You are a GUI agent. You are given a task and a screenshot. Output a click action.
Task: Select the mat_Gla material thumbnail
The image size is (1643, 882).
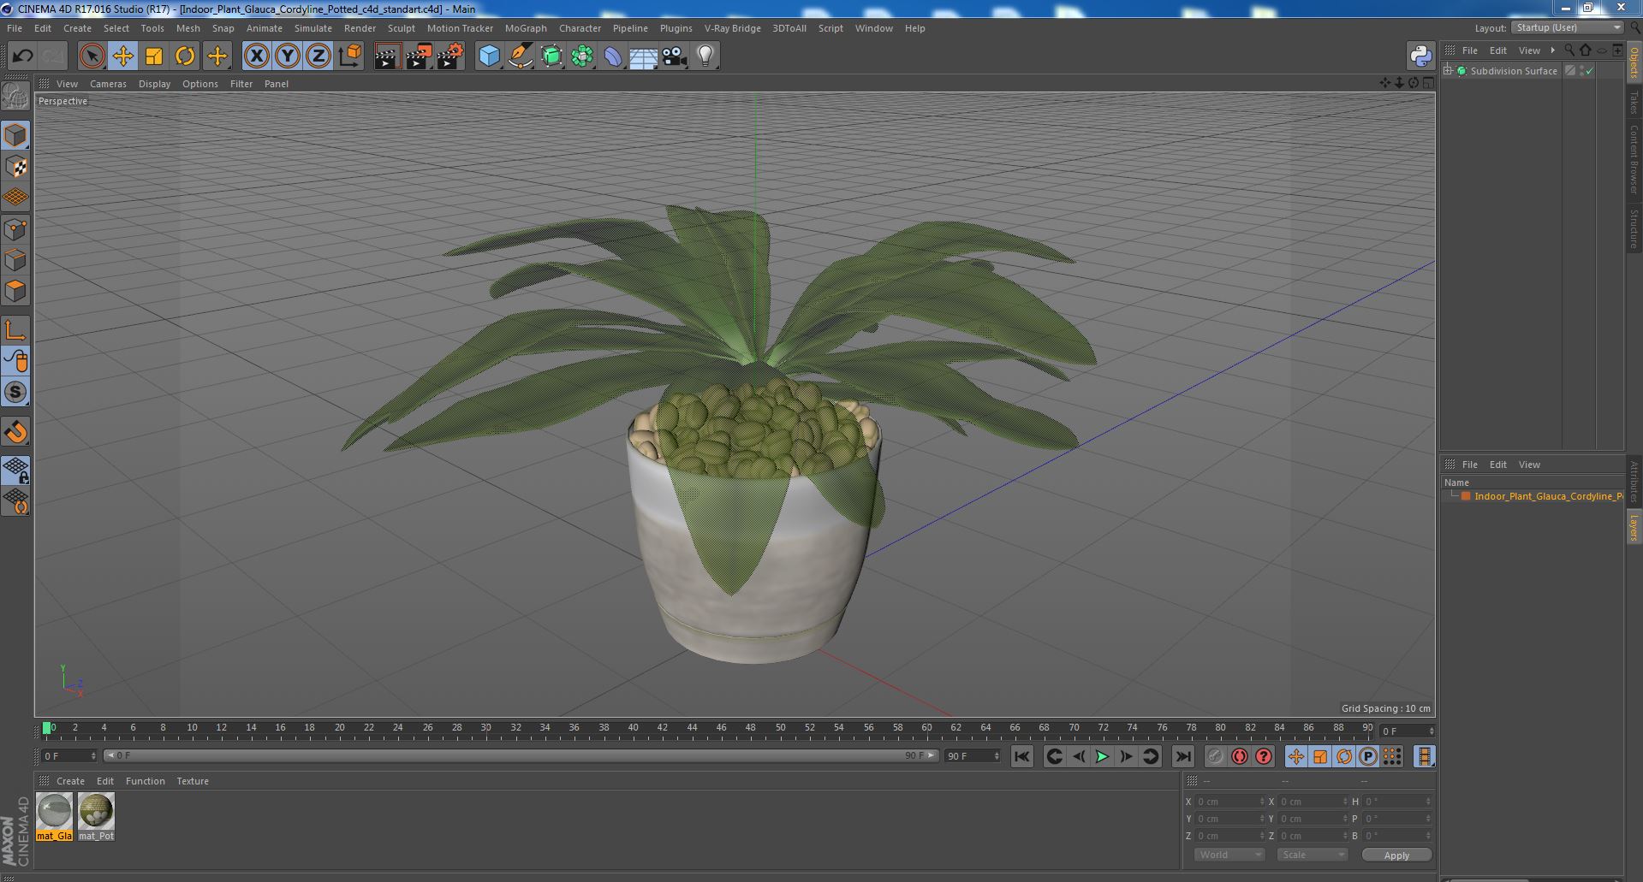(54, 816)
